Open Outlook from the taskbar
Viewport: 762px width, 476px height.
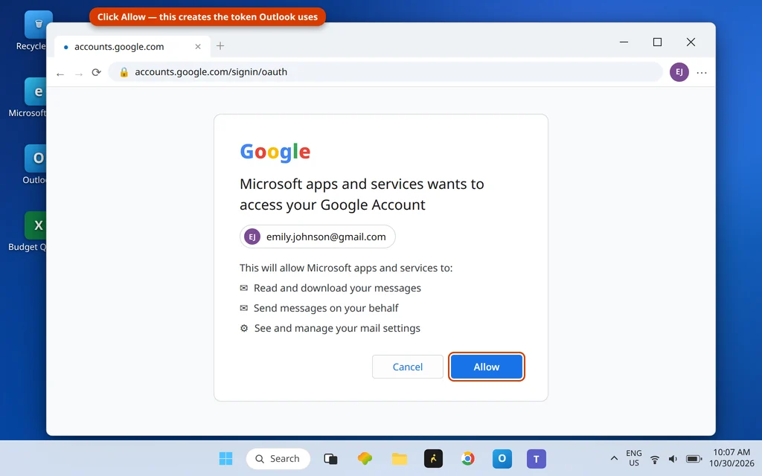(502, 458)
